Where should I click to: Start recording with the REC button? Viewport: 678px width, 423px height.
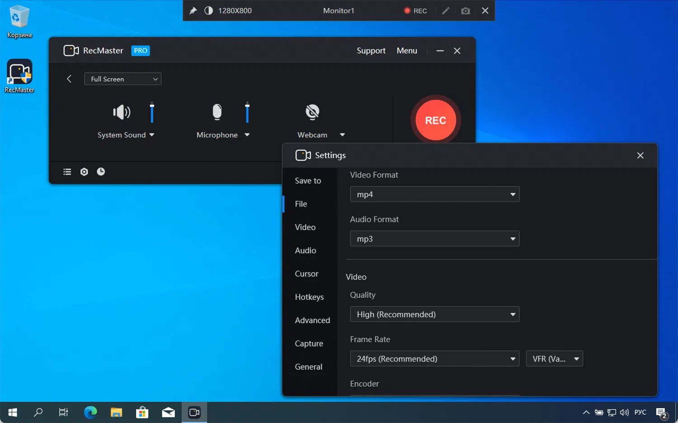tap(435, 120)
